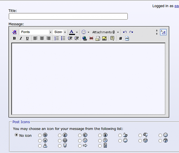Increase indent of text
This screenshot has height=153, width=179.
76,38
